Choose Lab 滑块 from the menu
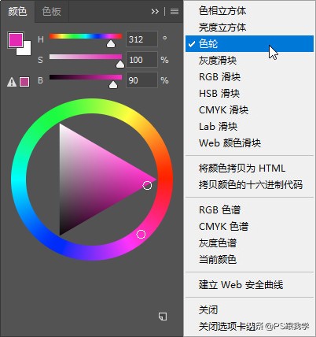Screen dimensions: 316x337 pos(249,127)
